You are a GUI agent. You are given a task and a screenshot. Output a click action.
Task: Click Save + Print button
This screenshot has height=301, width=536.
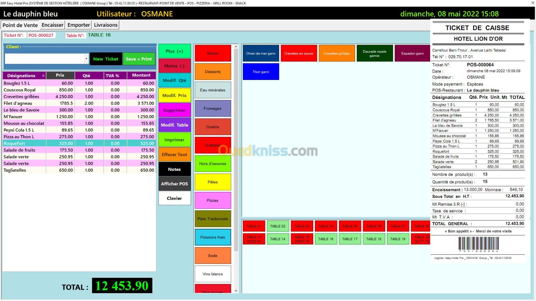click(139, 59)
